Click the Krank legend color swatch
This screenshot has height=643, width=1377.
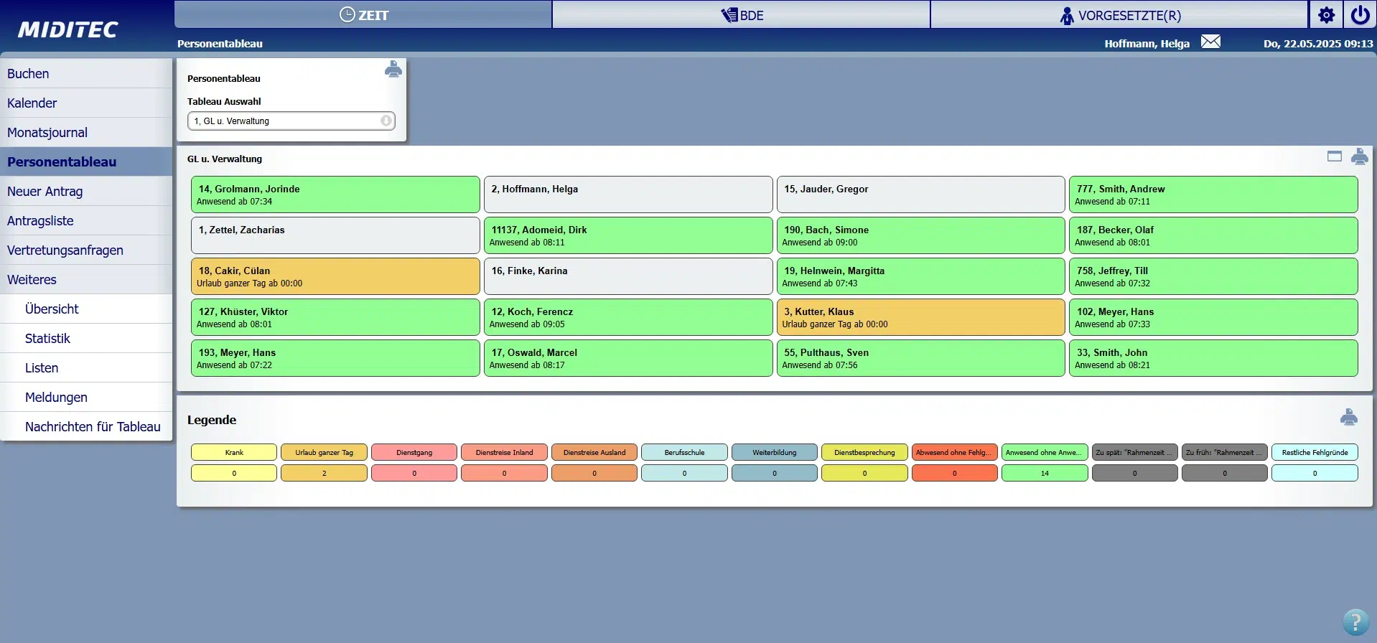point(233,453)
